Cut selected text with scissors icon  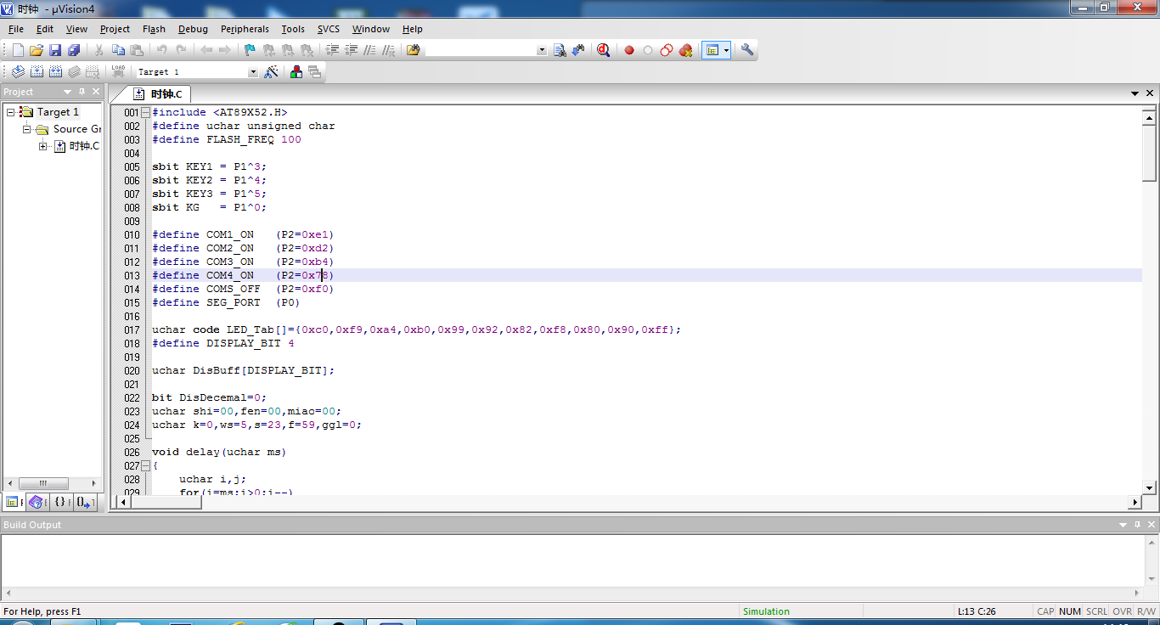(99, 50)
